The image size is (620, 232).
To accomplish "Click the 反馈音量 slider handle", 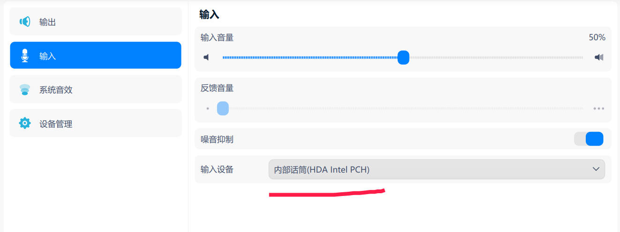I will pos(223,109).
